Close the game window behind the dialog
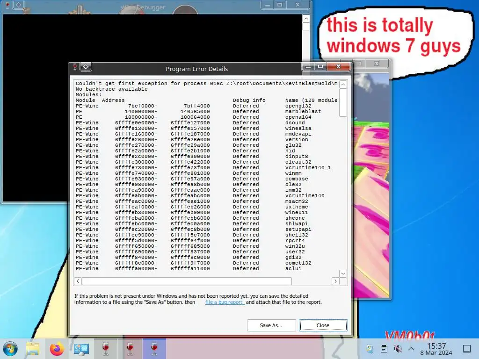479x359 pixels. pos(377,64)
